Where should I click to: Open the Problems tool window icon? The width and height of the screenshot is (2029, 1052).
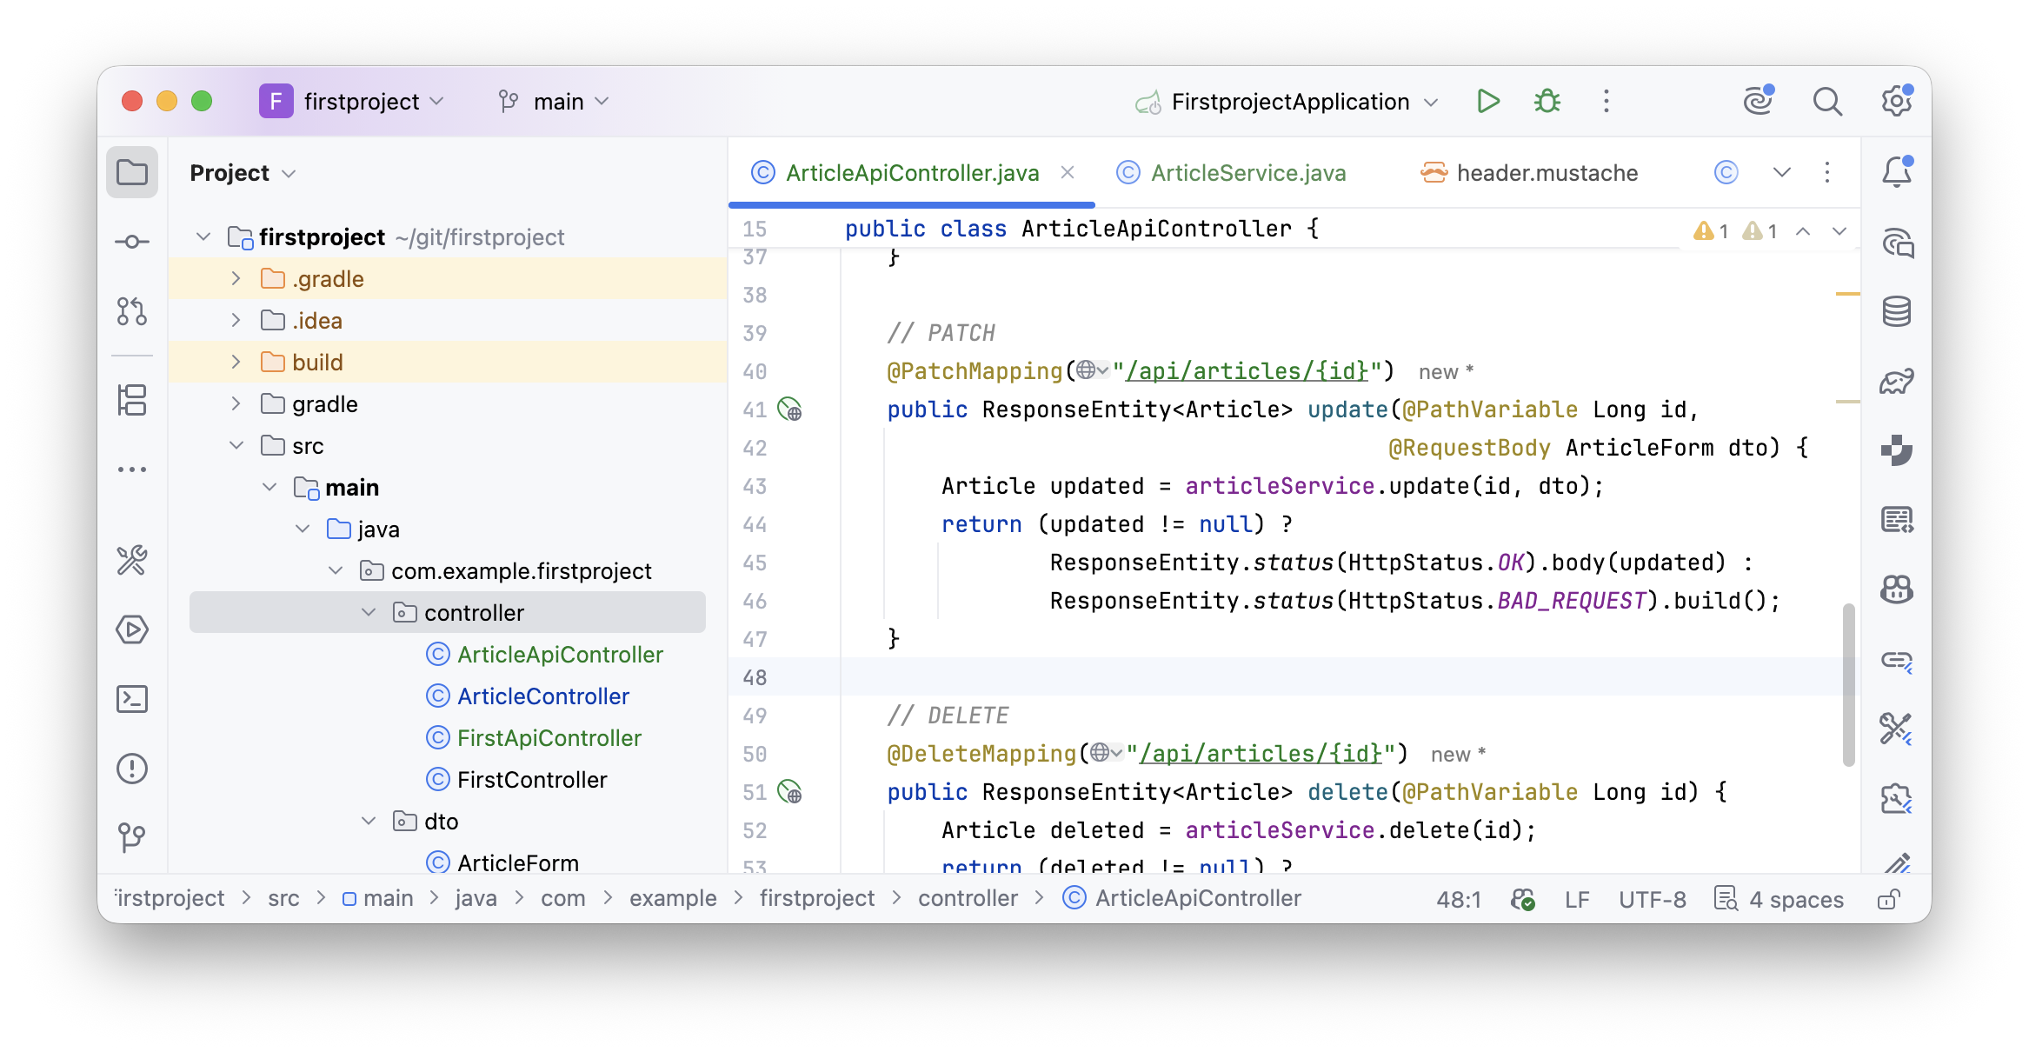tap(132, 769)
